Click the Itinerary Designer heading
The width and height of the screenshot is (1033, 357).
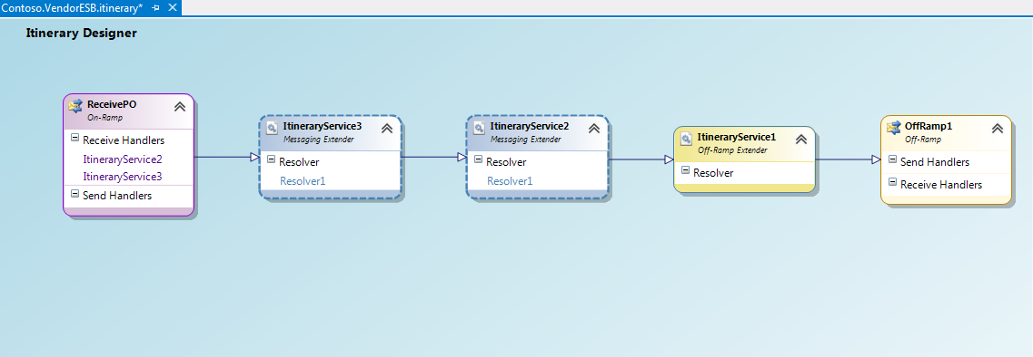tap(81, 33)
